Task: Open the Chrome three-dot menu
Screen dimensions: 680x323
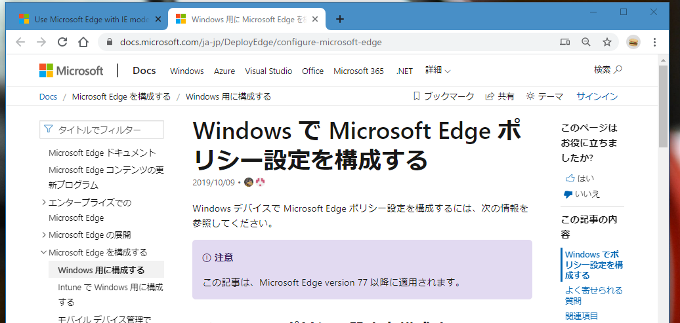Action: (655, 42)
